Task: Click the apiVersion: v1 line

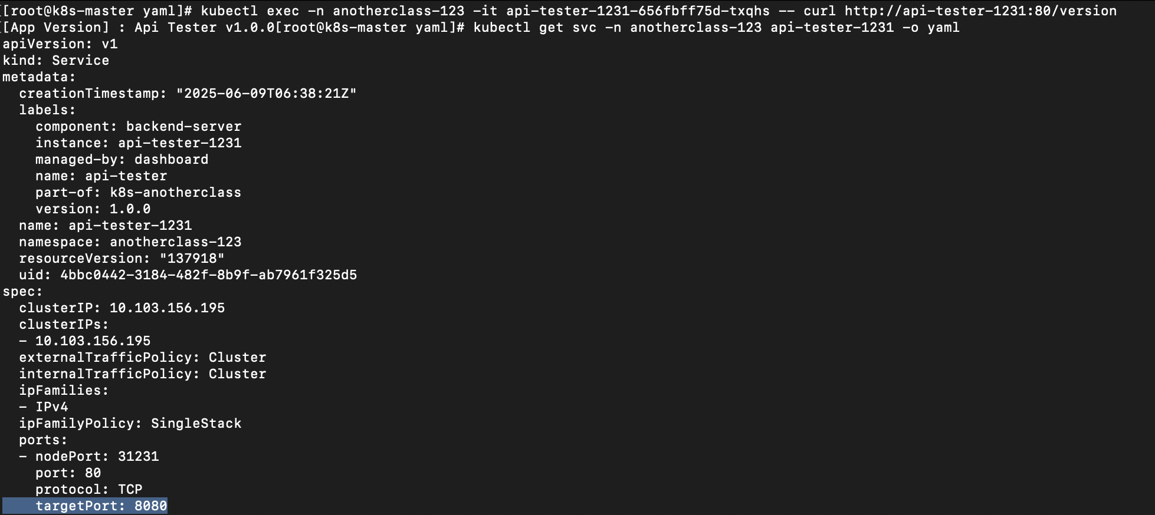Action: pos(60,44)
